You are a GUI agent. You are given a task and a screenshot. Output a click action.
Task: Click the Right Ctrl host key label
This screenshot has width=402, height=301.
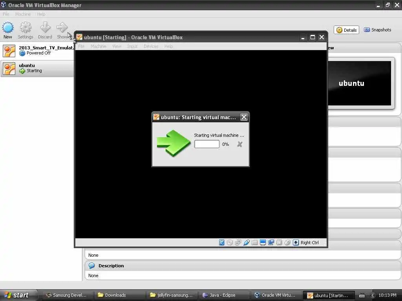click(309, 242)
